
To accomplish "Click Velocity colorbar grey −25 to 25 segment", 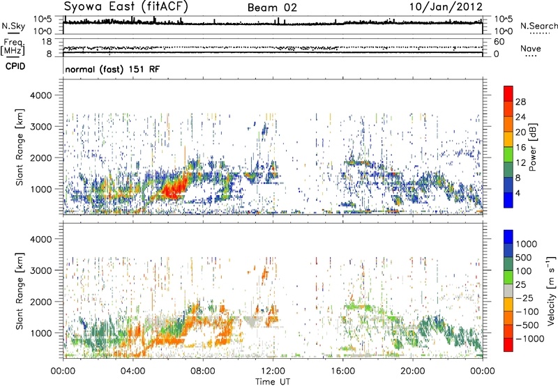I will (x=508, y=291).
